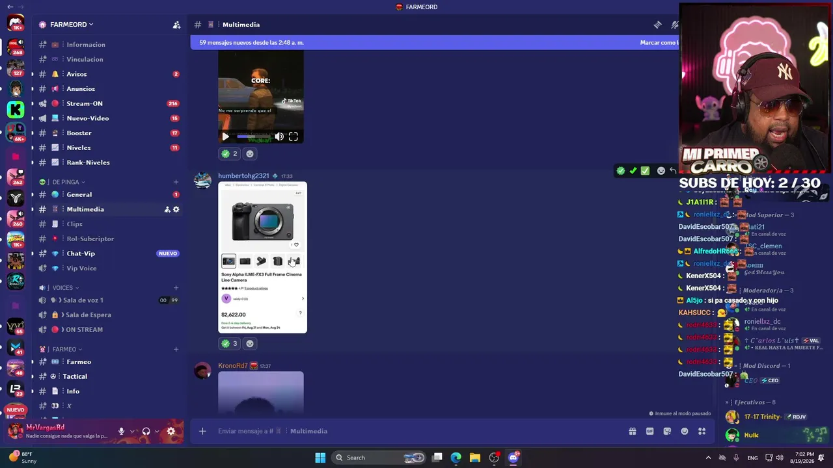Viewport: 833px width, 468px height.
Task: Open the Booster channel
Action: (109, 133)
